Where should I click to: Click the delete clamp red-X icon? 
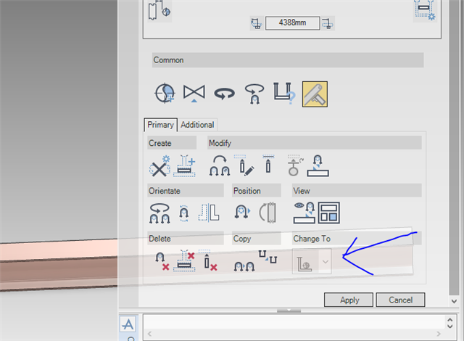[162, 261]
